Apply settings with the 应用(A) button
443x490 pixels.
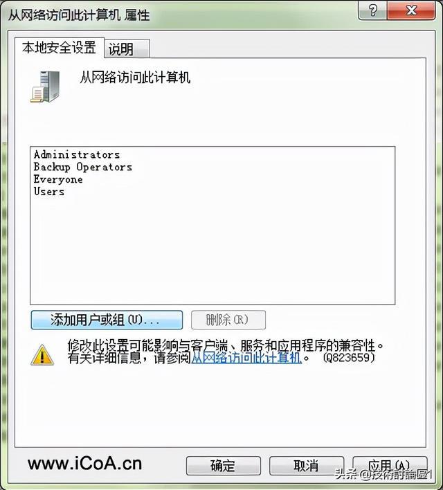pos(390,466)
